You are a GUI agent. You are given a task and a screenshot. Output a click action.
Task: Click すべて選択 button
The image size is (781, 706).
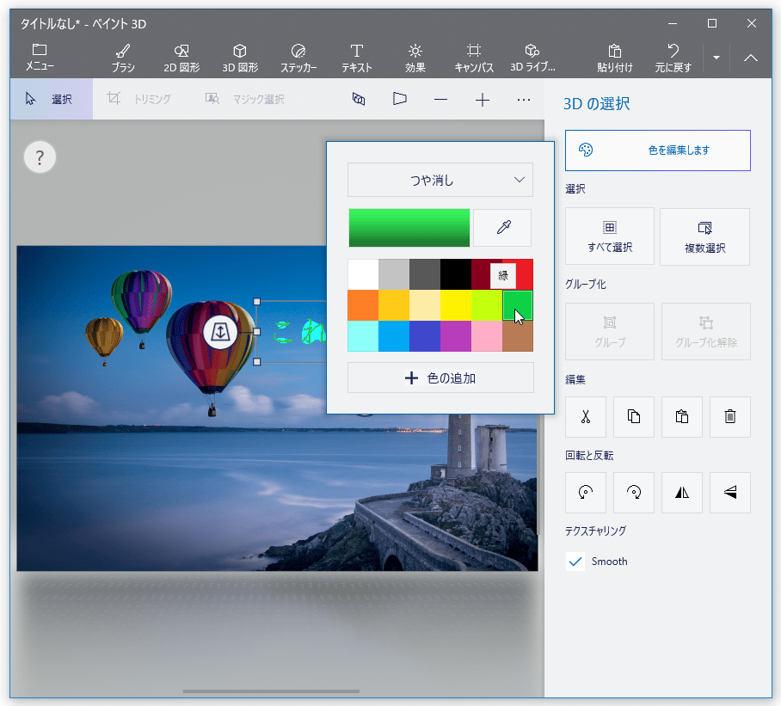pos(610,236)
